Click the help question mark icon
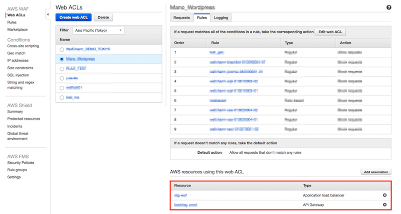This screenshot has height=214, width=401. [389, 8]
